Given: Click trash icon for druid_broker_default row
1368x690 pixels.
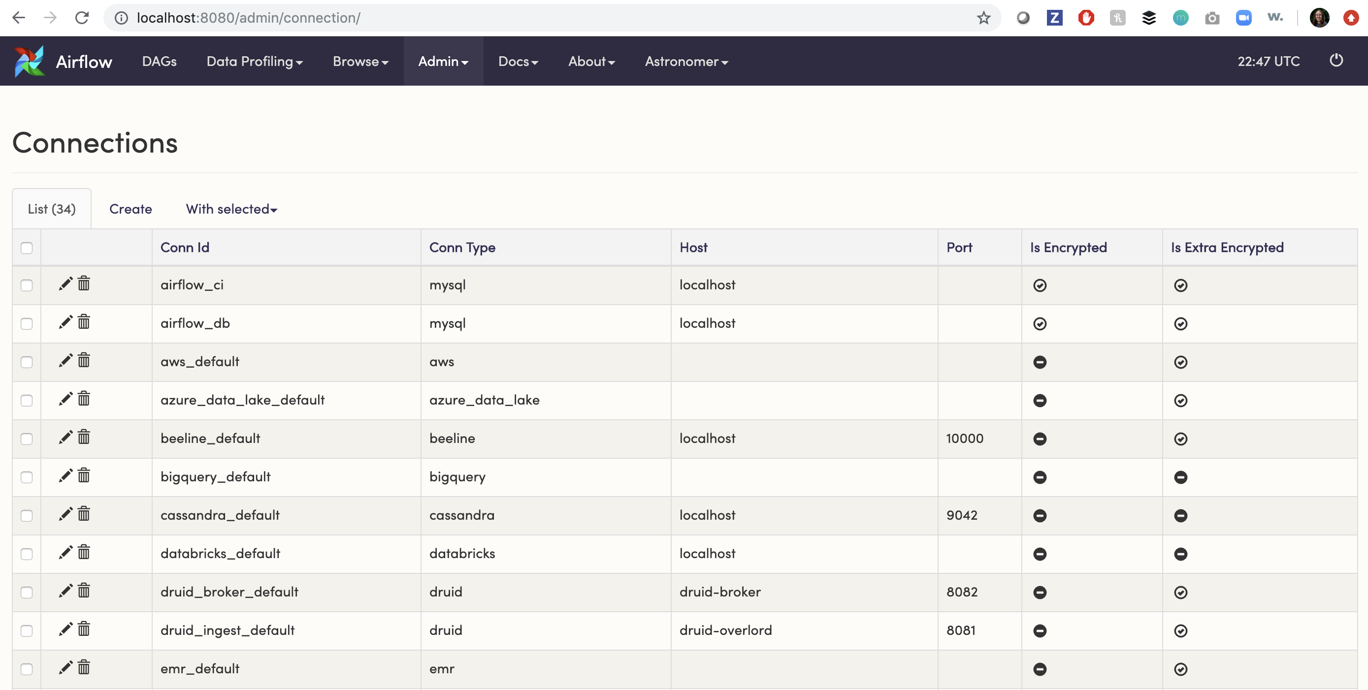Looking at the screenshot, I should pyautogui.click(x=84, y=591).
